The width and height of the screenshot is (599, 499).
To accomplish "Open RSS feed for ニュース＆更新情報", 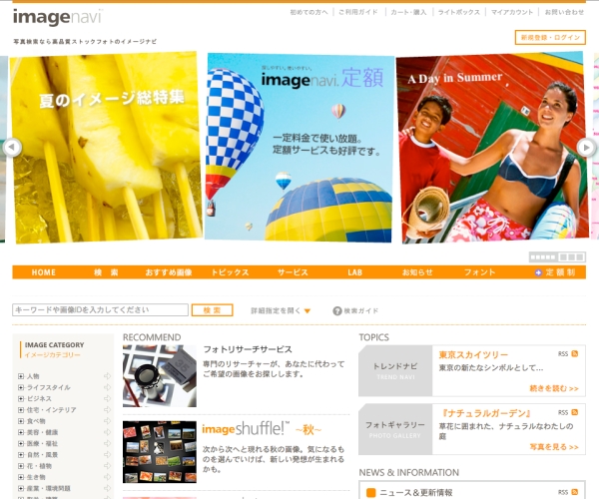I will click(574, 492).
